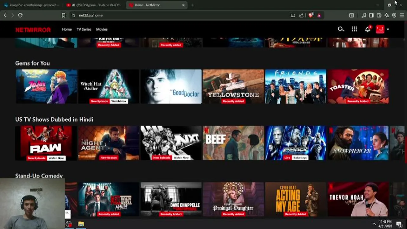Open The Good Doctor thumbnail

[171, 87]
